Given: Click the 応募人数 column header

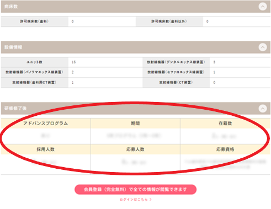Looking at the screenshot, I should point(135,149).
